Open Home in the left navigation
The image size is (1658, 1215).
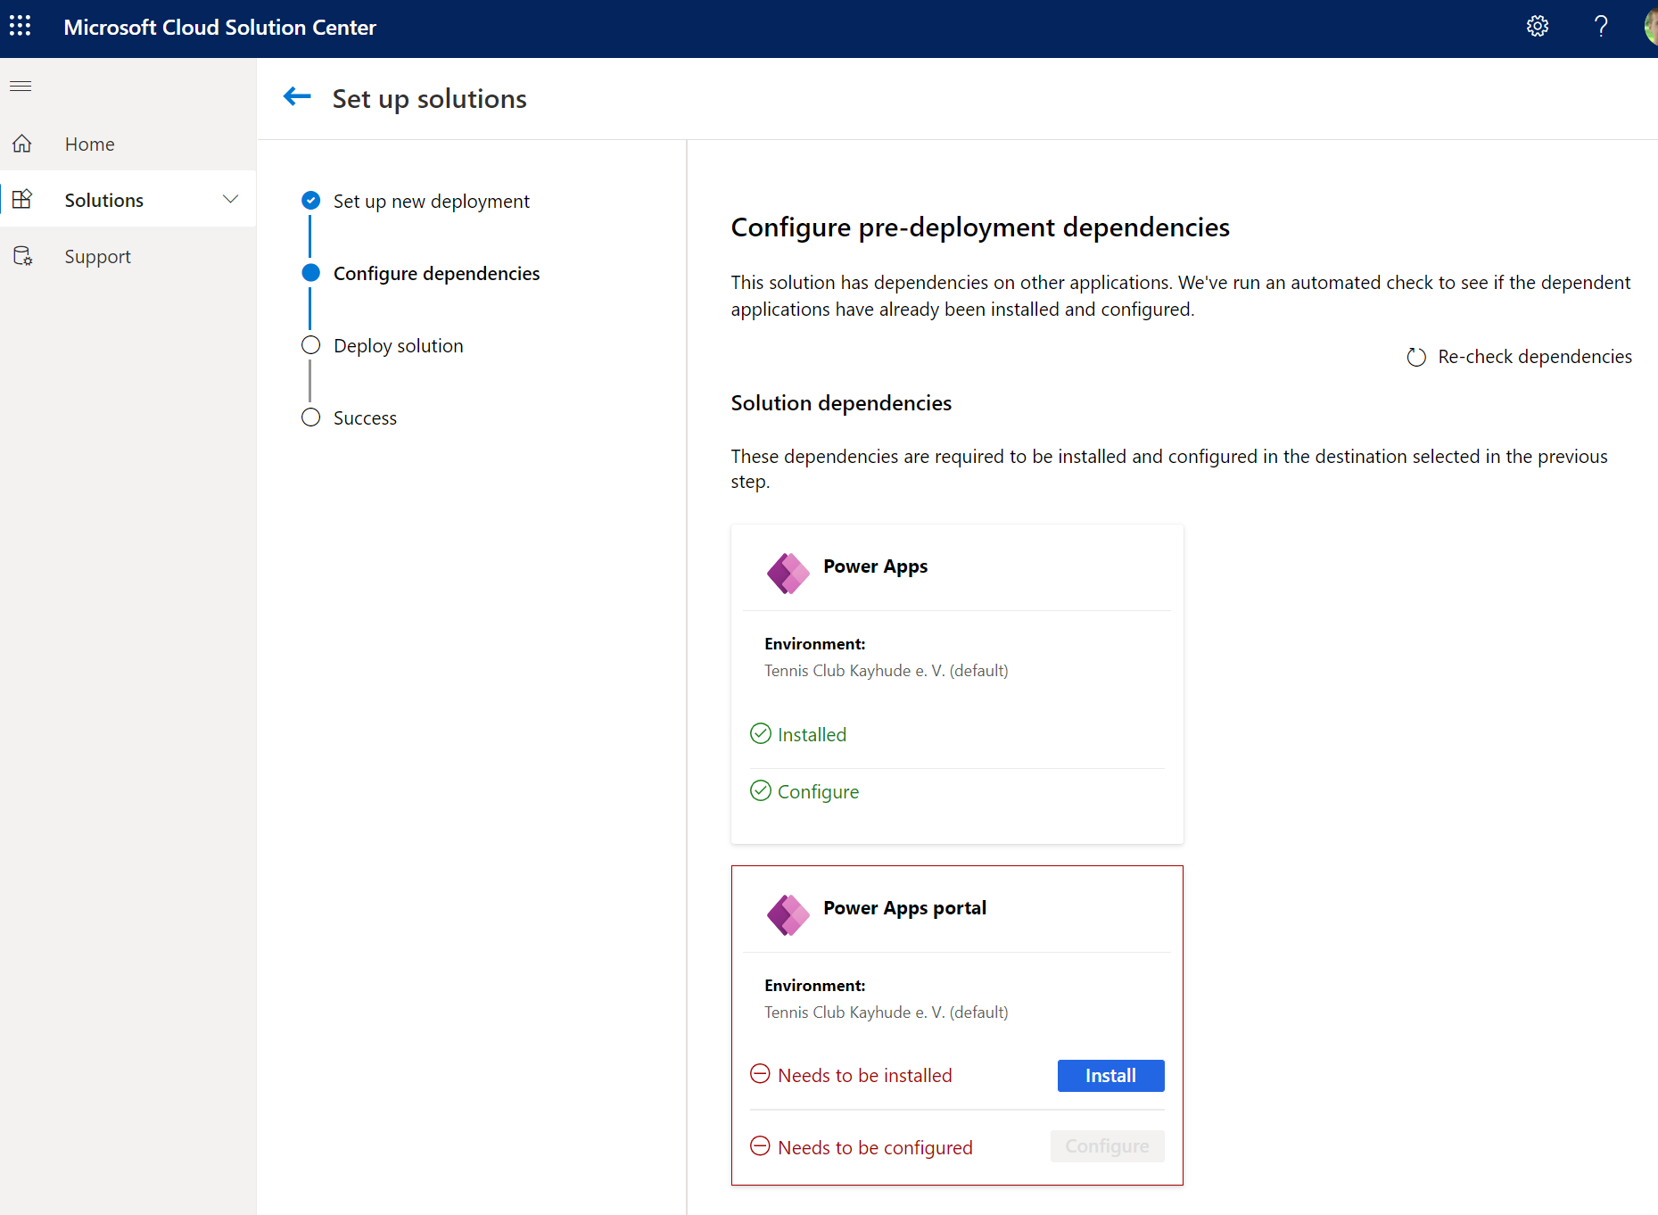(89, 145)
